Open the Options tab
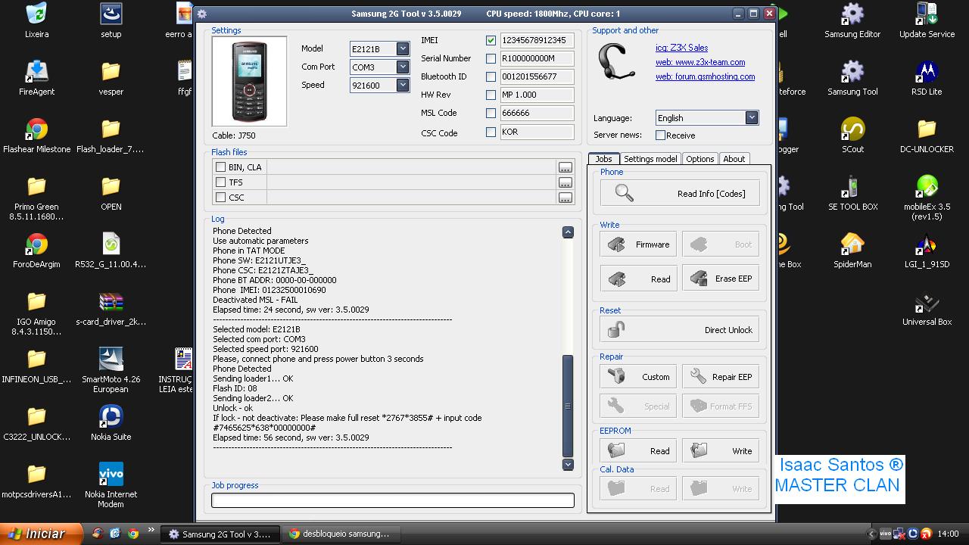 click(x=699, y=159)
